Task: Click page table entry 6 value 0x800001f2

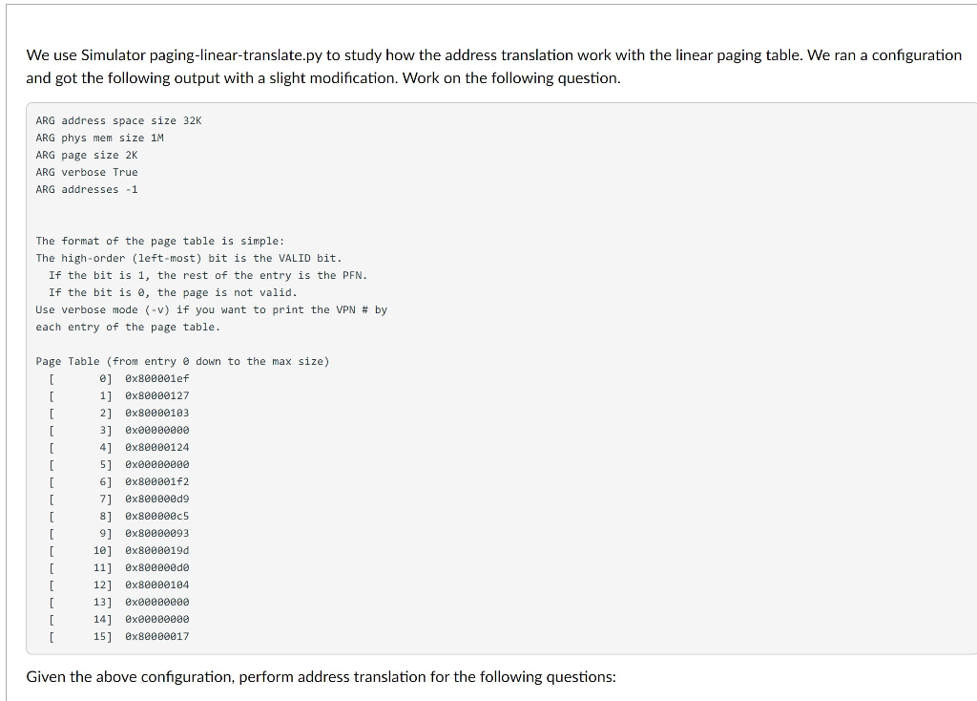Action: [156, 481]
